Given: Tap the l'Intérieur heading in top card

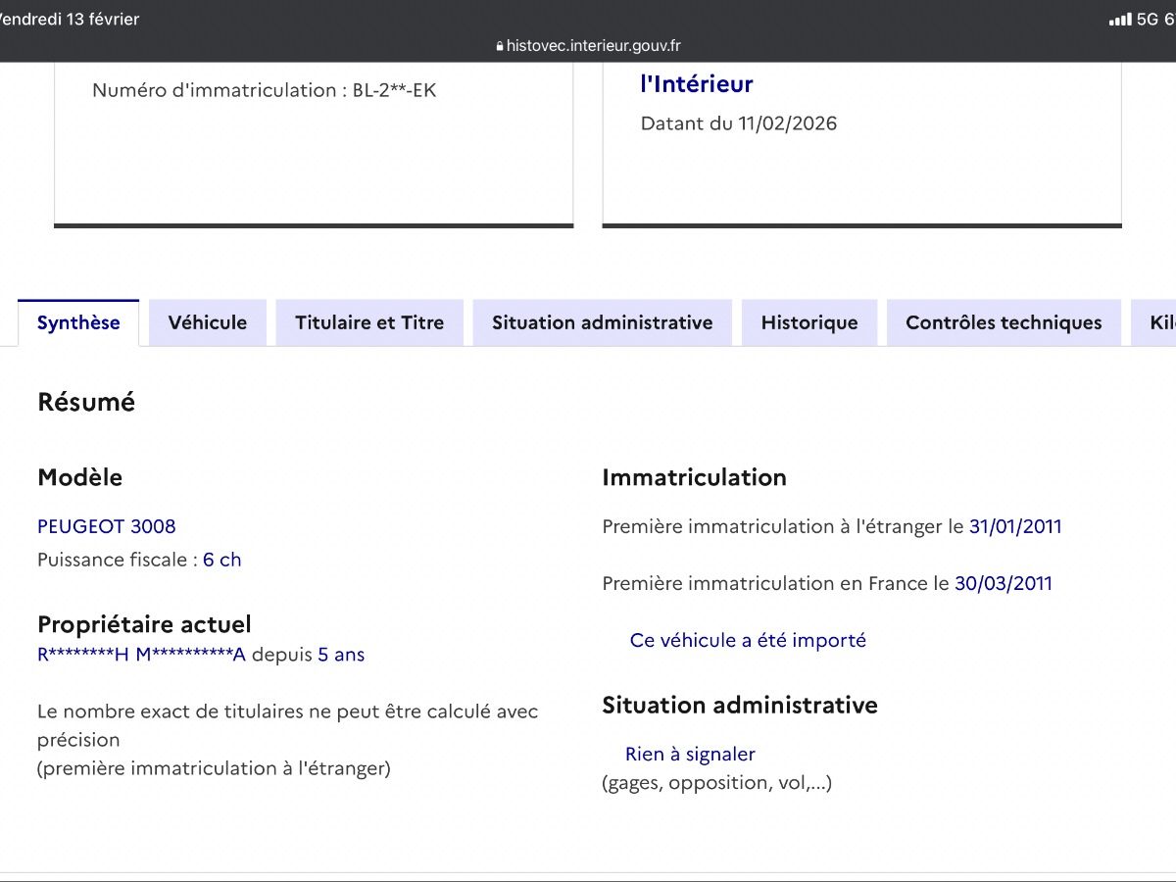Looking at the screenshot, I should 696,84.
